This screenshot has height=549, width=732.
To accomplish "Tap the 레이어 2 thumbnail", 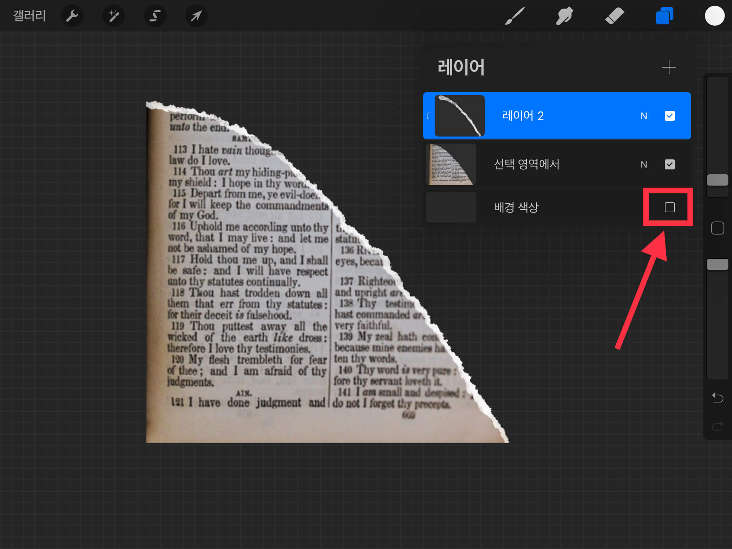I will [459, 116].
